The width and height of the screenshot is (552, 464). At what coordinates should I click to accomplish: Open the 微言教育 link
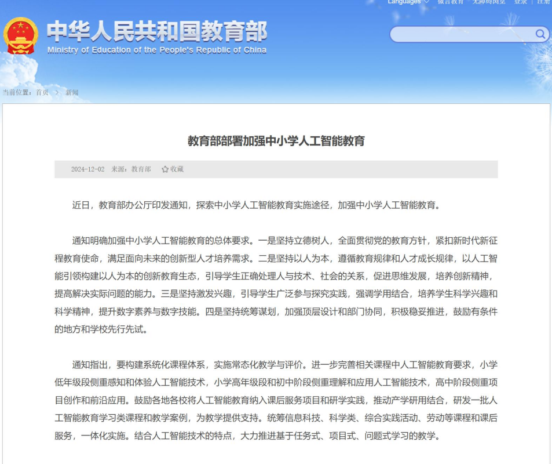click(450, 2)
